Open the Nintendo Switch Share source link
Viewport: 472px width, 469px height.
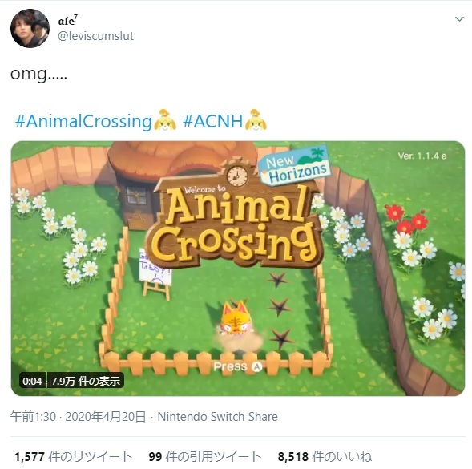218,417
